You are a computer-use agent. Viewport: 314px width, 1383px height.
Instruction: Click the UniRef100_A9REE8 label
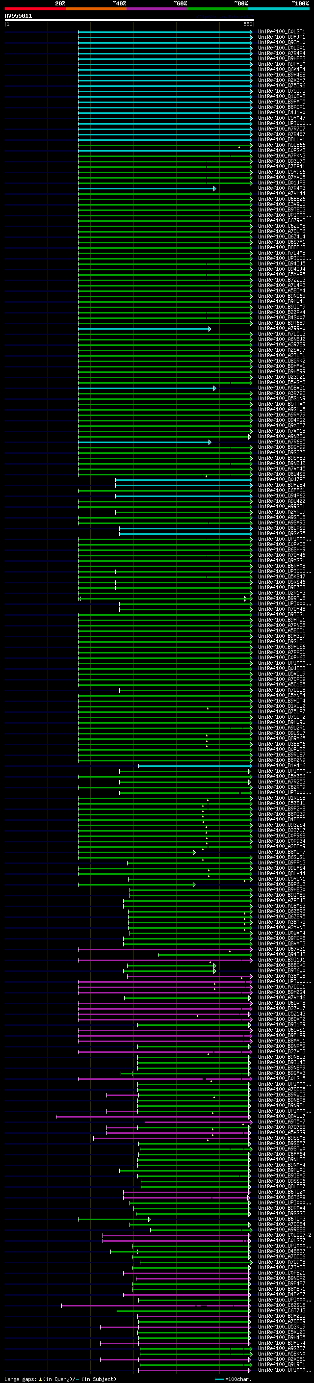point(281,1230)
